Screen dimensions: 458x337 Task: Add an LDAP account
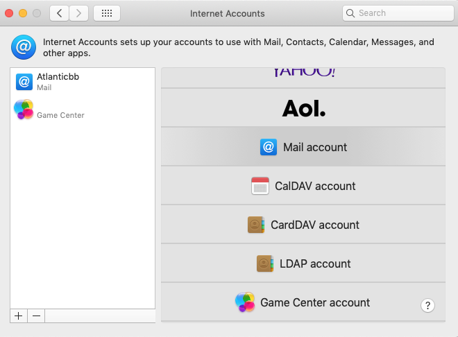pos(303,263)
